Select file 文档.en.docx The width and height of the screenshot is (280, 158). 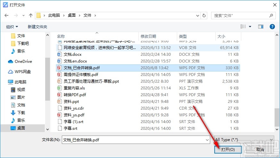click(x=148, y=61)
